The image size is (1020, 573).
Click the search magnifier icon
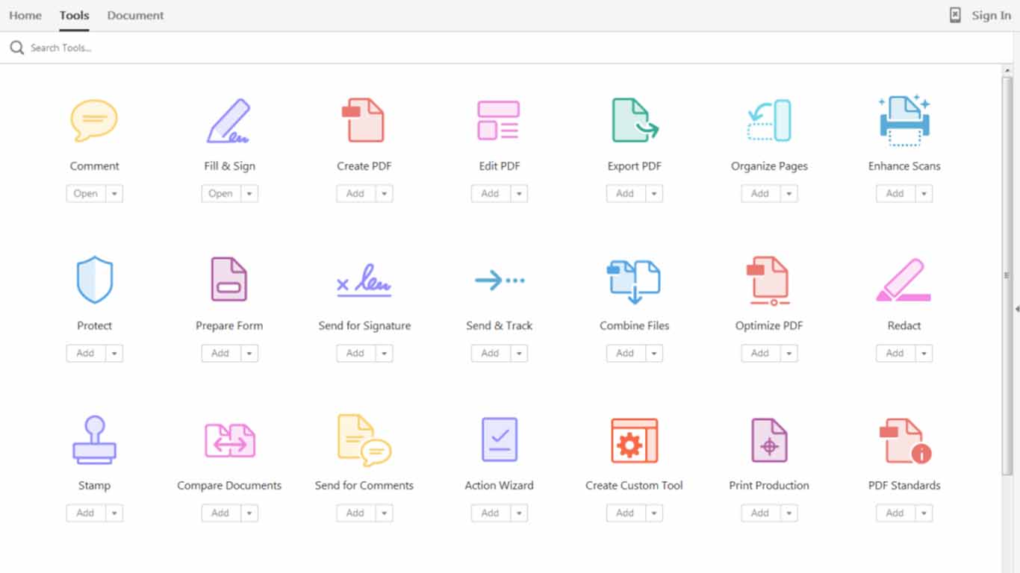16,48
